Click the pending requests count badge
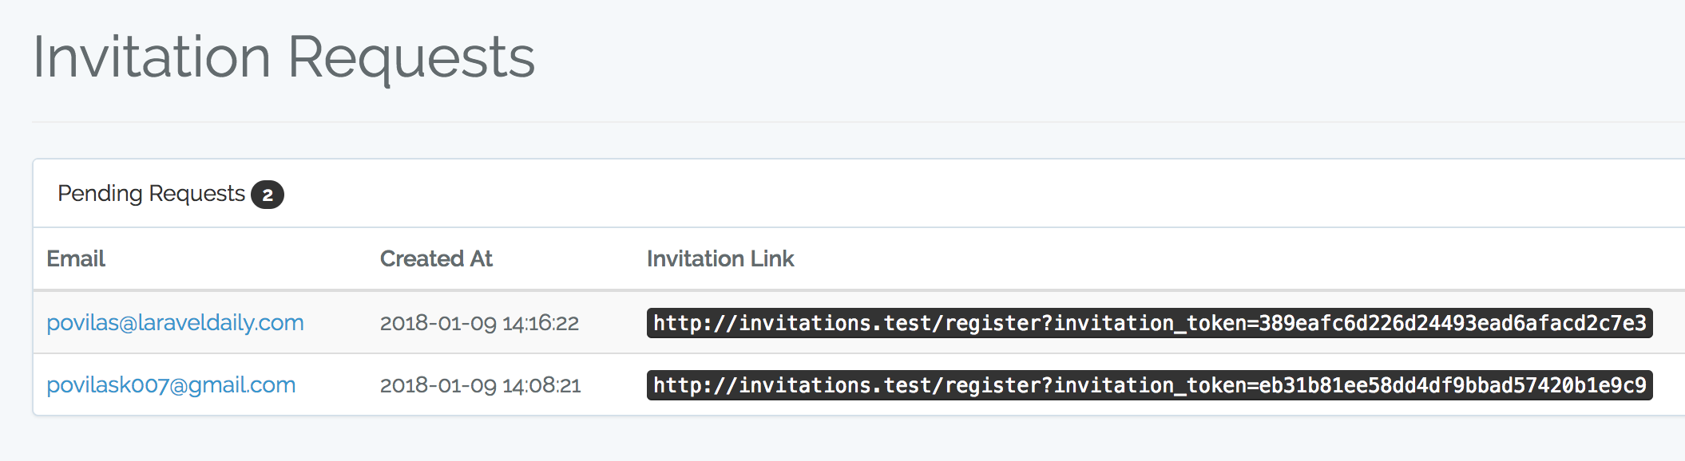This screenshot has width=1685, height=461. [x=268, y=195]
